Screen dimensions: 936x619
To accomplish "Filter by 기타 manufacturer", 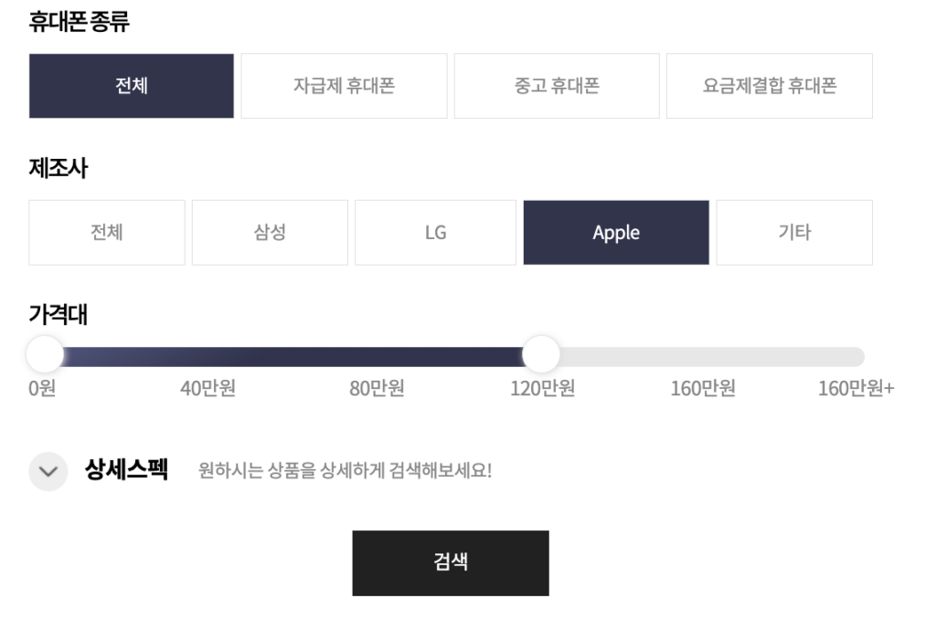I will pyautogui.click(x=794, y=233).
